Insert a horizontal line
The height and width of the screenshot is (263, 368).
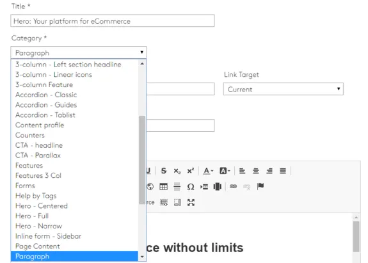(x=177, y=187)
